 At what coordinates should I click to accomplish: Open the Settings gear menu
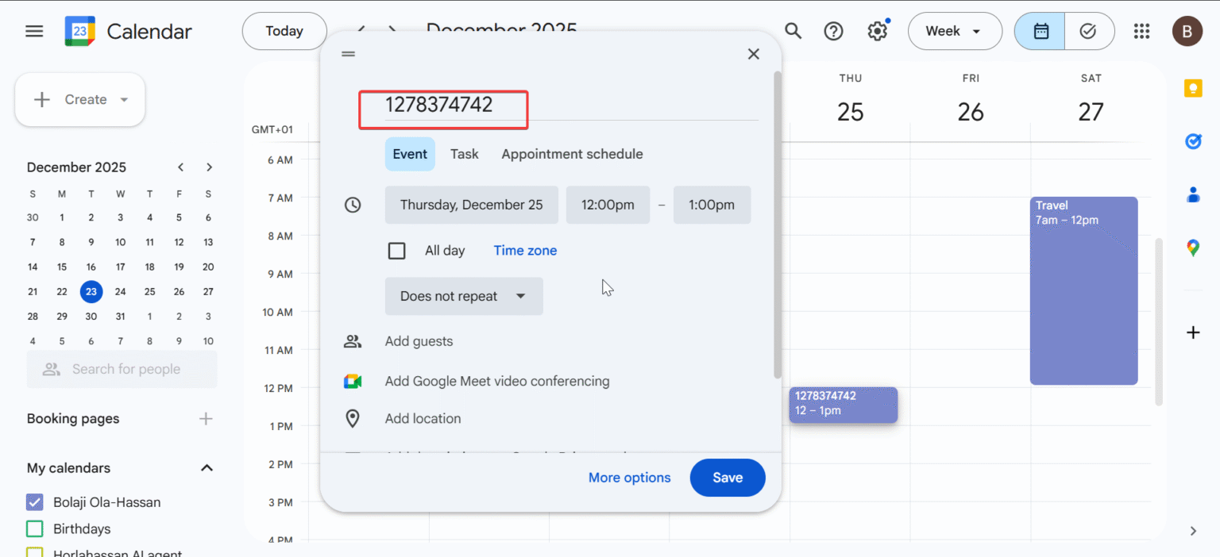tap(877, 31)
